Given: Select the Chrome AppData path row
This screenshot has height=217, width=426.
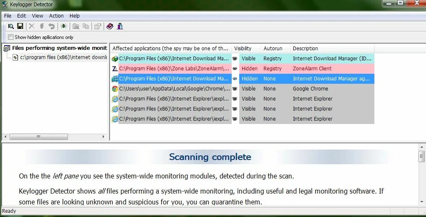Looking at the screenshot, I should click(175, 89).
